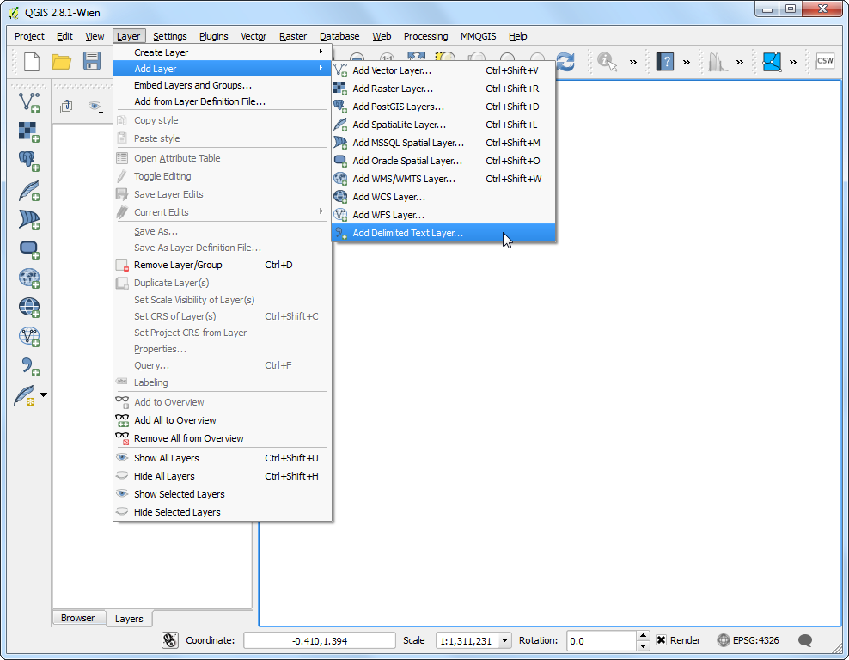Screen dimensions: 849x660
Task: Click the CSW catalog toolbar icon
Action: [825, 61]
